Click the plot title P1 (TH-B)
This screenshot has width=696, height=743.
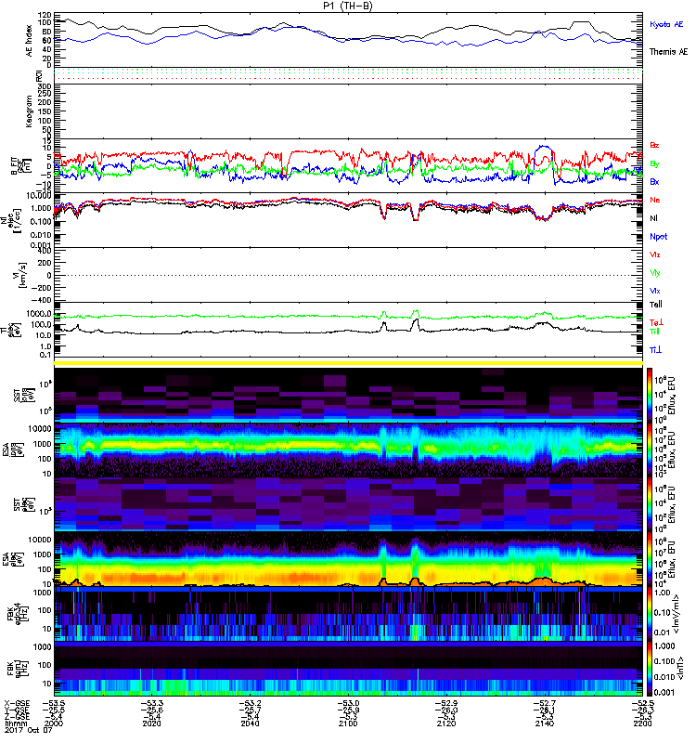tap(347, 6)
